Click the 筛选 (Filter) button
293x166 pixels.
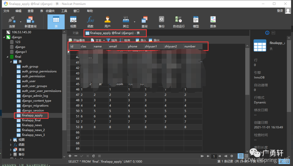pyautogui.click(x=112, y=40)
